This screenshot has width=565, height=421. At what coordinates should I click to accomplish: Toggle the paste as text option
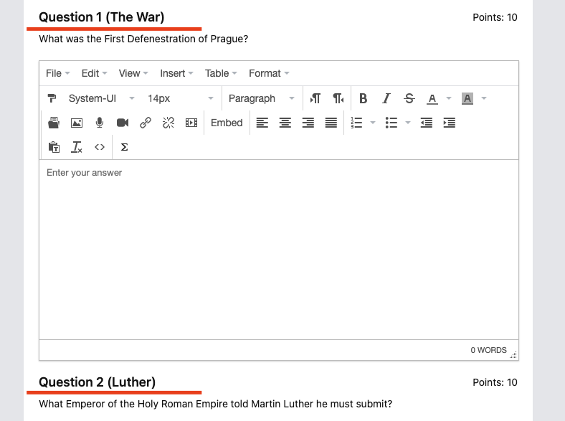54,147
